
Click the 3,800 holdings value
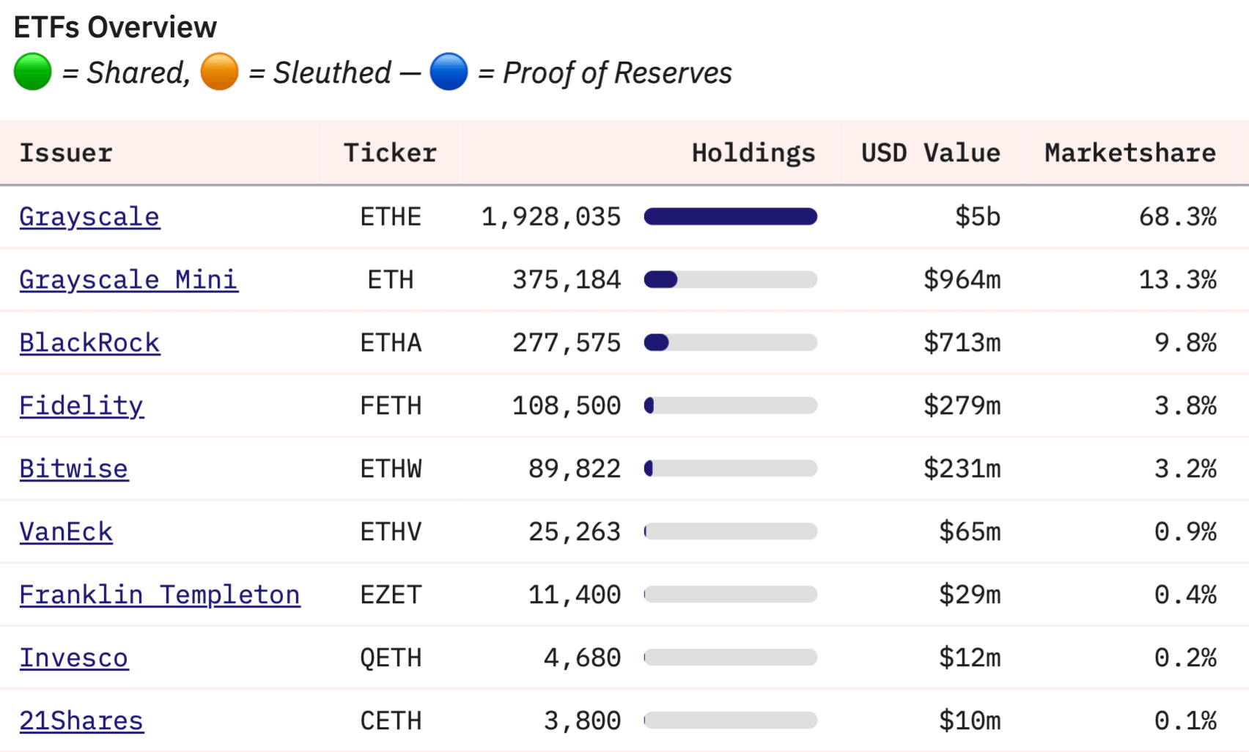click(x=582, y=721)
